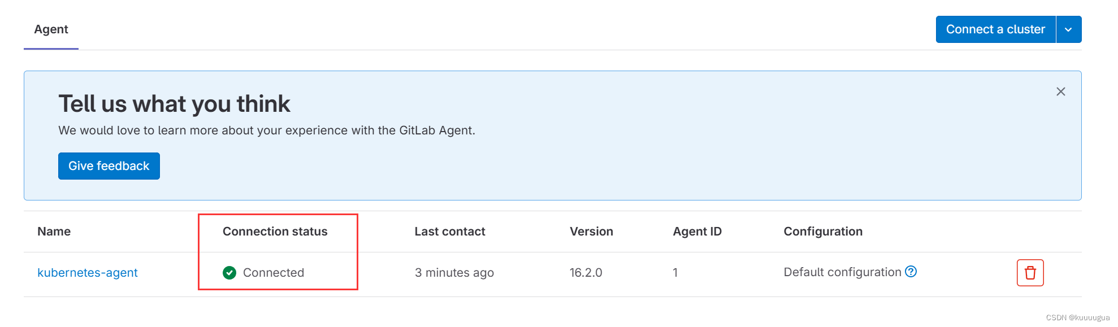The width and height of the screenshot is (1118, 327).
Task: Click the Default configuration text
Action: click(842, 272)
